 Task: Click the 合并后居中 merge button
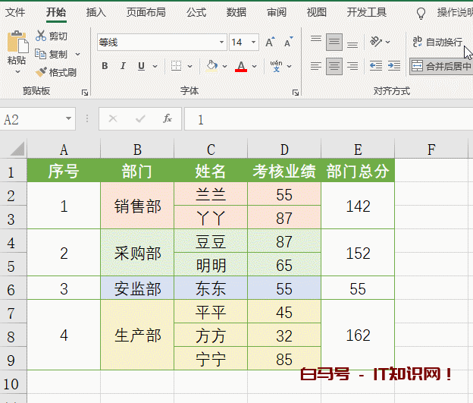click(x=442, y=66)
